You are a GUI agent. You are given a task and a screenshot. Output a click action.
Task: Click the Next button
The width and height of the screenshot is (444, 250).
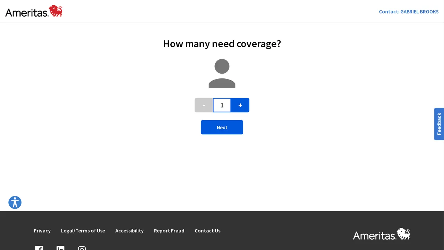pyautogui.click(x=222, y=127)
